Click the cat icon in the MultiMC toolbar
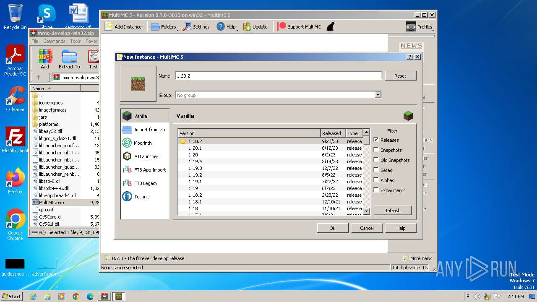This screenshot has height=302, width=537. pyautogui.click(x=330, y=26)
